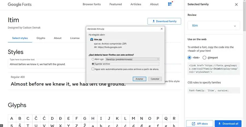Screen dimensions: 246x127
Task: Click the font-family CSS rule code
Action: click(214, 91)
